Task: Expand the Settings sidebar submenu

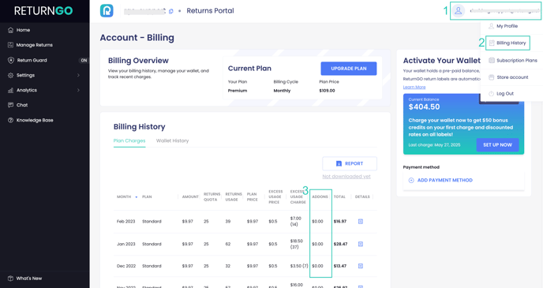Action: 78,75
